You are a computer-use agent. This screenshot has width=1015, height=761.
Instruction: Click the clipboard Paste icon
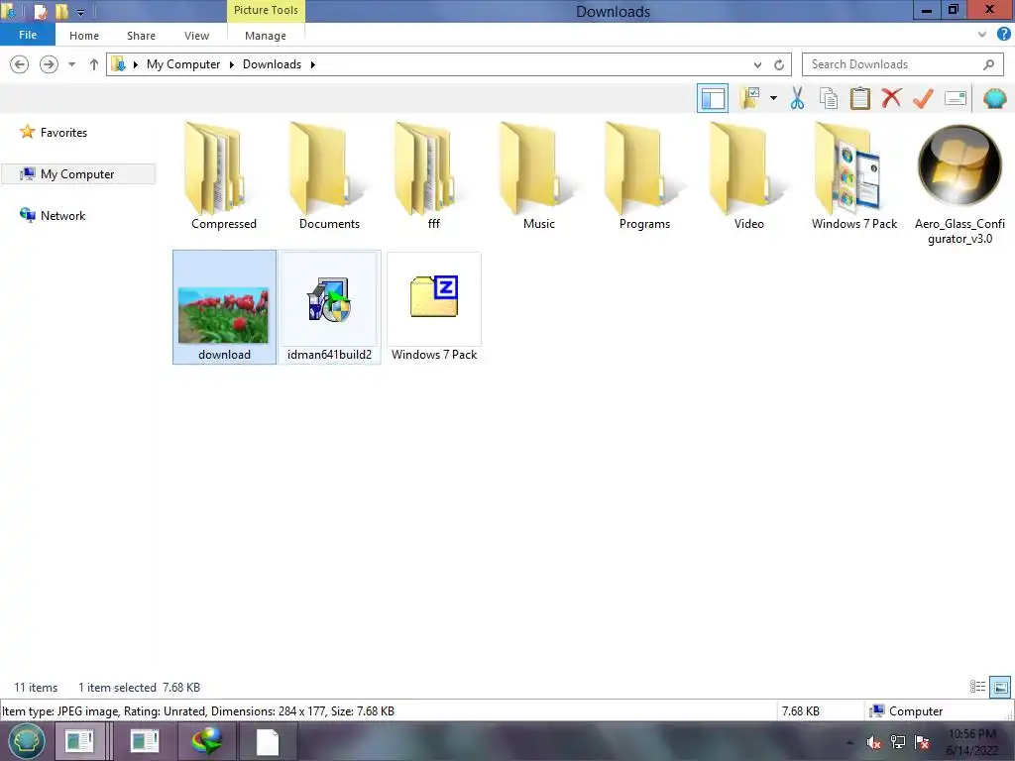tap(859, 98)
